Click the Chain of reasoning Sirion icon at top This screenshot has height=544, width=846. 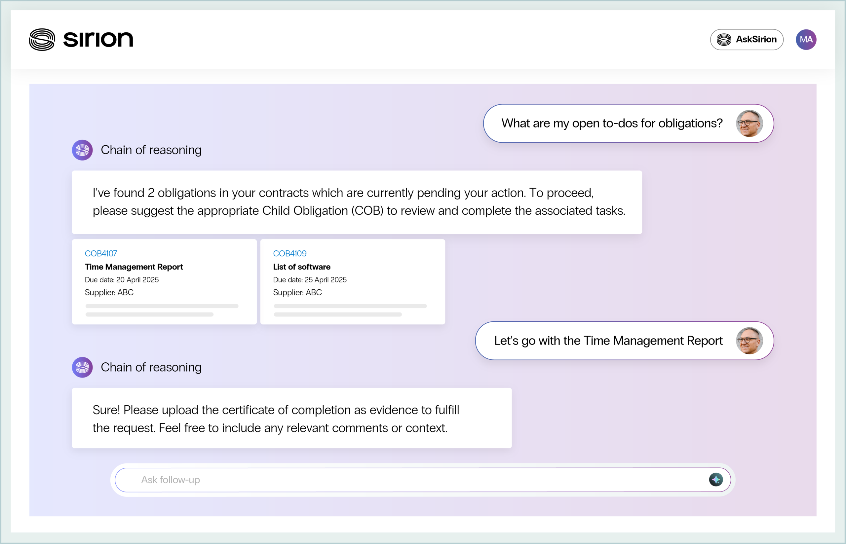tap(82, 150)
